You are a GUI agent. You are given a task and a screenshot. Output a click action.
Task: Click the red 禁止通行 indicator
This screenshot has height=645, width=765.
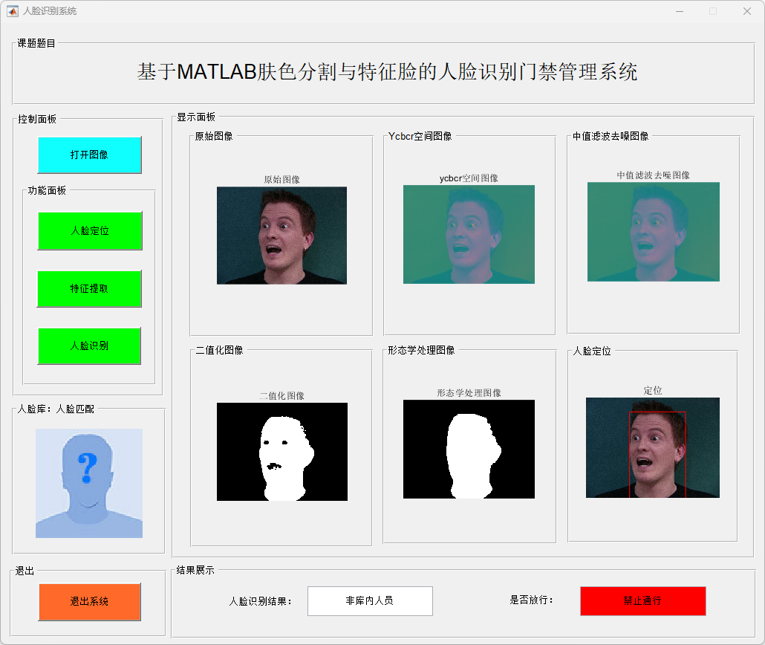point(643,600)
